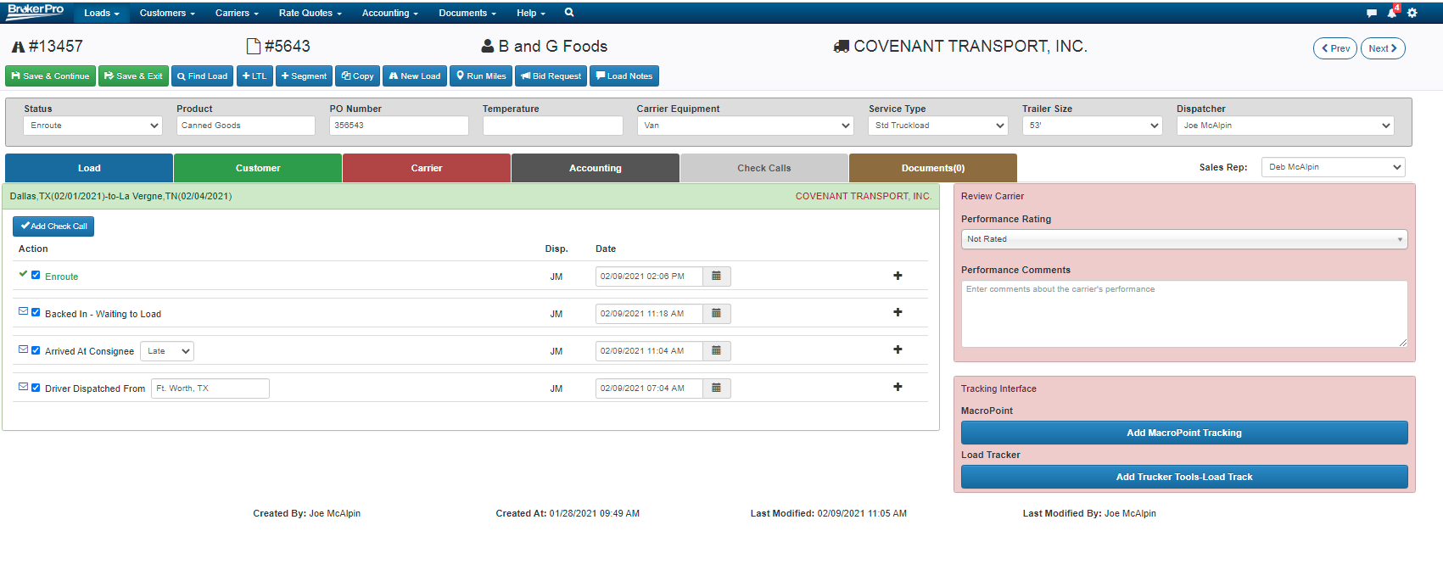Click the document icon beside #5643
The width and height of the screenshot is (1443, 570).
253,47
